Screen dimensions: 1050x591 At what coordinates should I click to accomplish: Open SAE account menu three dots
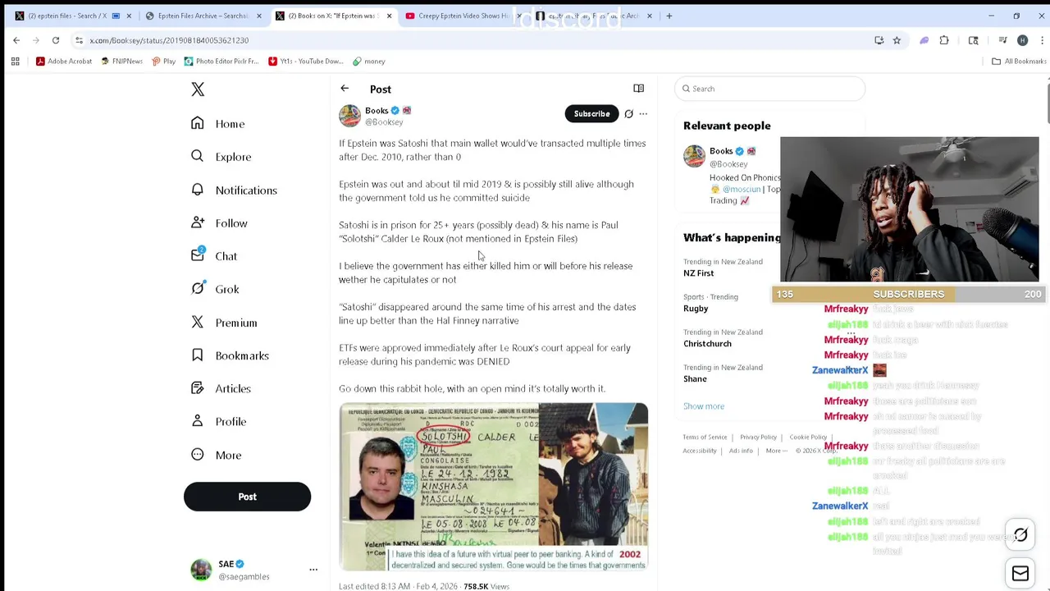pyautogui.click(x=313, y=569)
